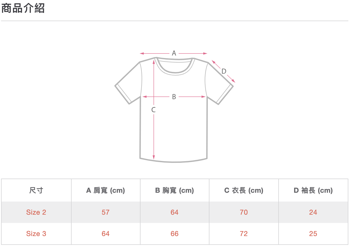The width and height of the screenshot is (351, 247).
Task: Select the Size 2 chest width value 64
Action: click(174, 212)
